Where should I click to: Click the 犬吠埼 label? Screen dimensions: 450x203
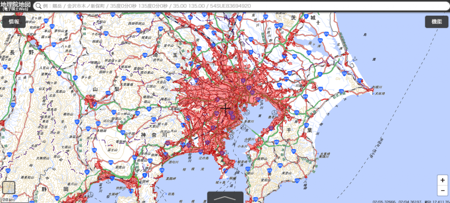[x=380, y=94]
